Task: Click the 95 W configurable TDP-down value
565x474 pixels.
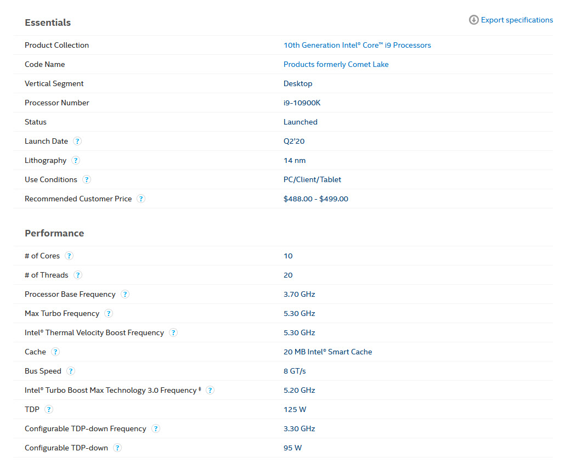Action: [x=292, y=448]
